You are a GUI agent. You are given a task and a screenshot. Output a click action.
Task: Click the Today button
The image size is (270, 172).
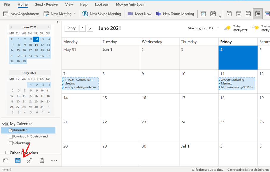coord(71,28)
